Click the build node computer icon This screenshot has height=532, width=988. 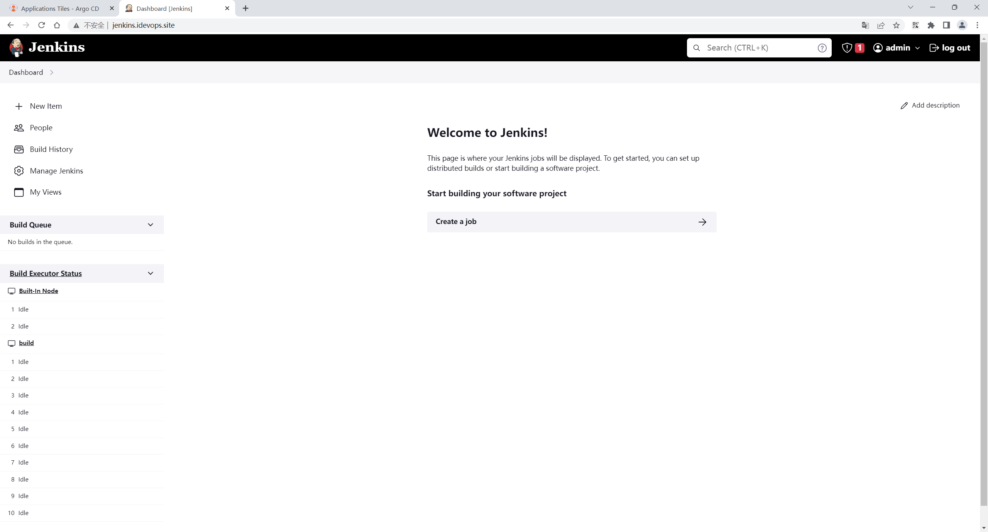point(12,343)
